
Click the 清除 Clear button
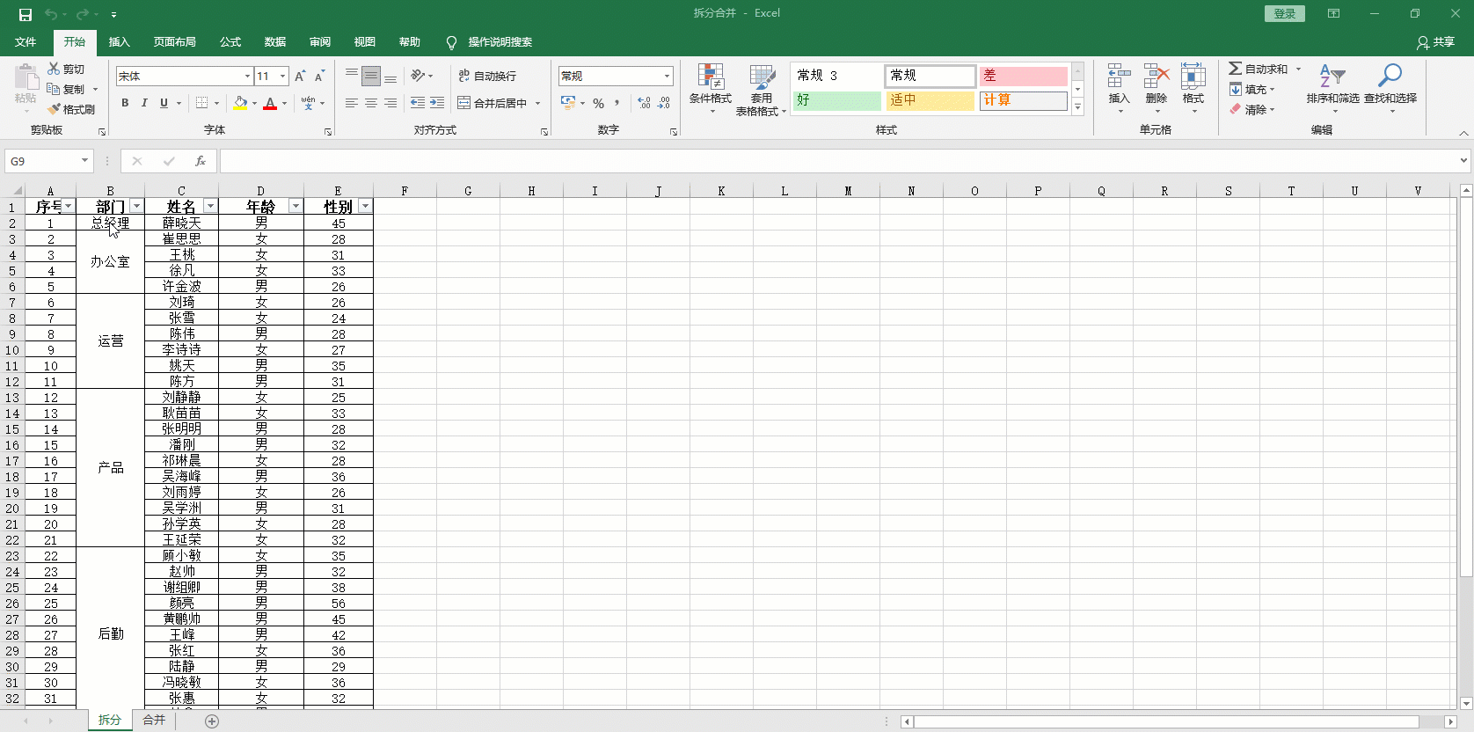(1252, 109)
